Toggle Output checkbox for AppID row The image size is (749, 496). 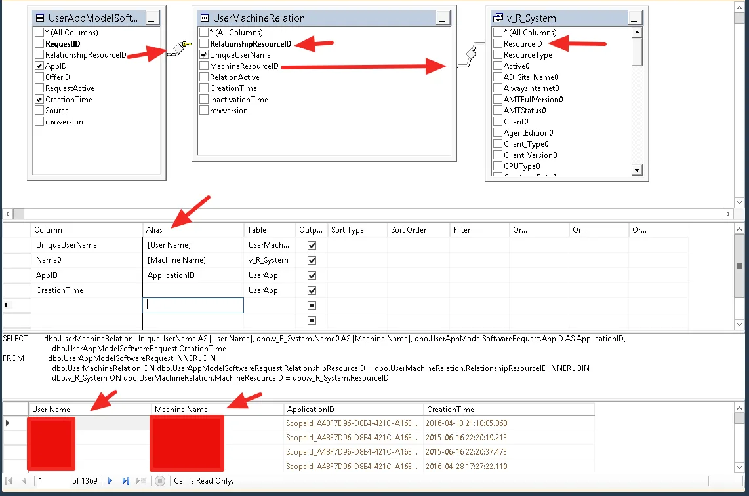coord(312,275)
